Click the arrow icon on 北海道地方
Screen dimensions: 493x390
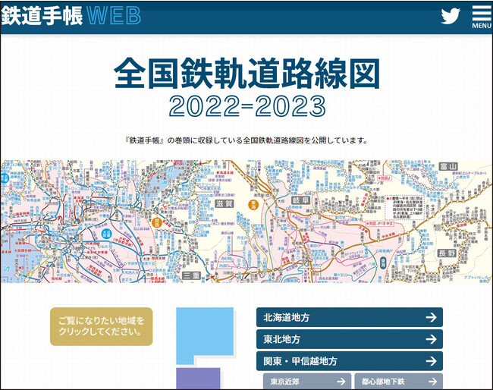pos(431,317)
